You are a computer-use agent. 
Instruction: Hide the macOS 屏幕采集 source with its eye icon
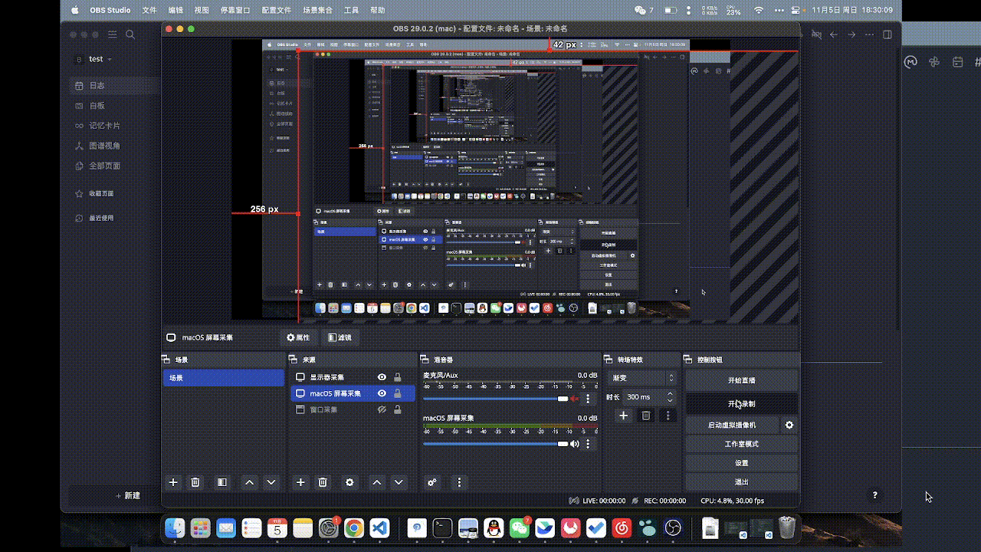click(x=382, y=393)
